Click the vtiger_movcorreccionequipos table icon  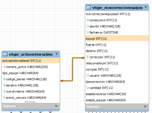[x=89, y=7]
